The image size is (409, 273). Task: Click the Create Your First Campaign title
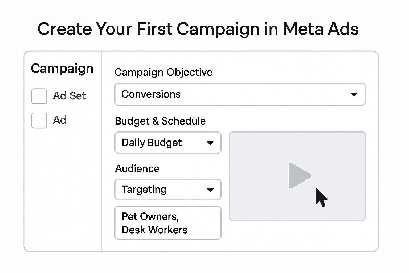(198, 29)
